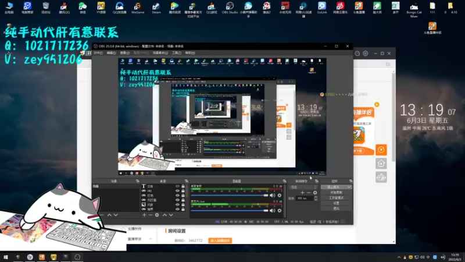Open source properties gear in sources toolbar
The width and height of the screenshot is (465, 262).
pos(157,215)
